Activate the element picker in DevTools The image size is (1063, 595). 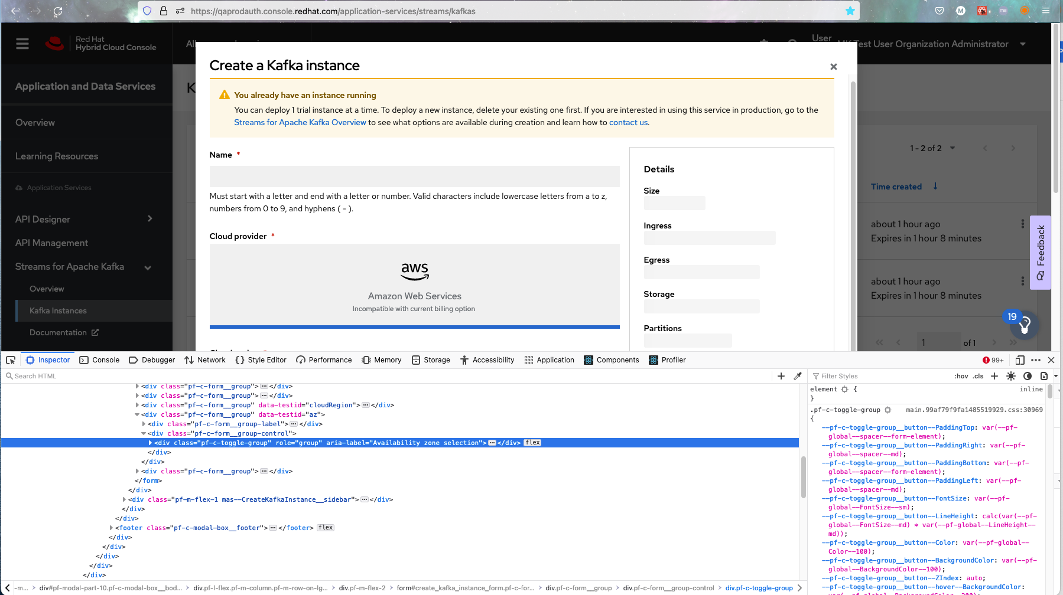pos(11,360)
